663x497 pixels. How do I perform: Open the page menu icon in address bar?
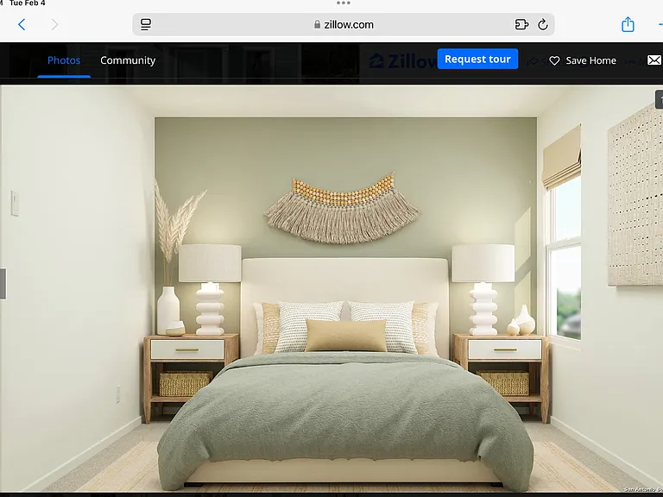(145, 24)
